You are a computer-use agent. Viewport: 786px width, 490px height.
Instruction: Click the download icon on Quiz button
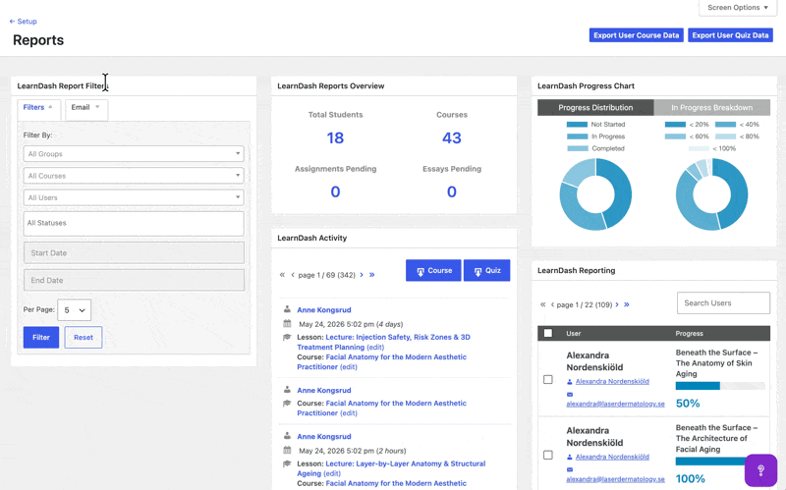point(477,271)
